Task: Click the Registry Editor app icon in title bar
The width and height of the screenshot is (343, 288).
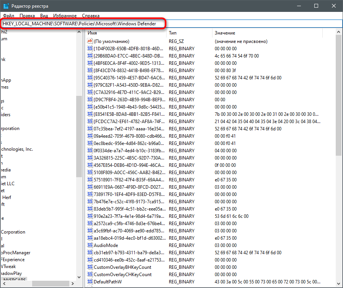Action: coord(6,6)
